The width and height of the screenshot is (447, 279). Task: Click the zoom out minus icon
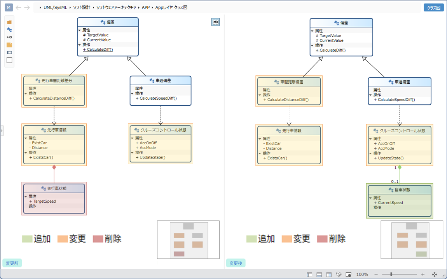(376, 274)
